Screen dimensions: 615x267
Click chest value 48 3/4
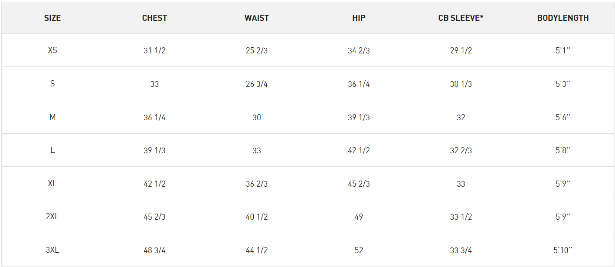pyautogui.click(x=154, y=250)
